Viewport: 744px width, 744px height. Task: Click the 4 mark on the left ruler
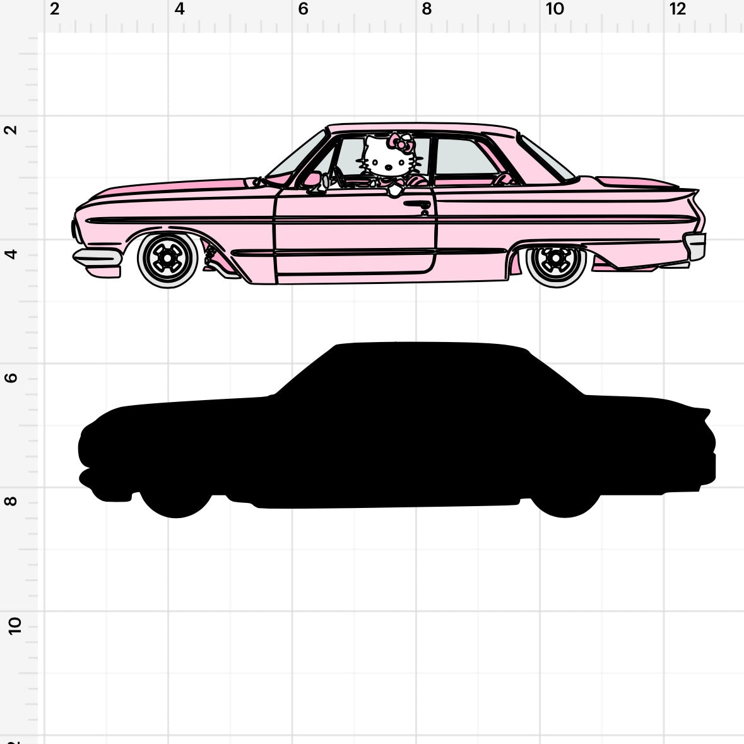coord(11,254)
